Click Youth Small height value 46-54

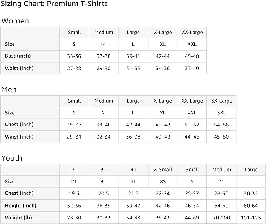coord(192,206)
